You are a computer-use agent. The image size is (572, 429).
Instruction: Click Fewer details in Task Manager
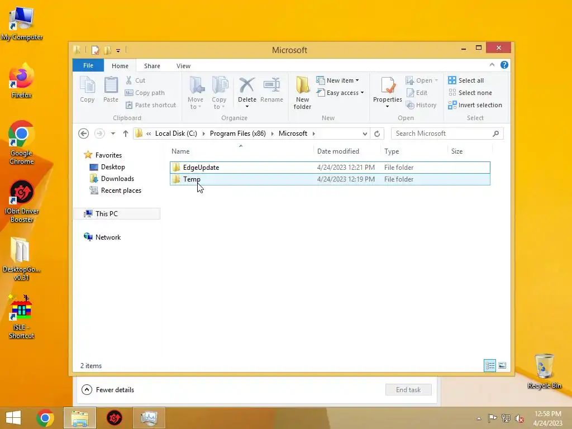(108, 389)
